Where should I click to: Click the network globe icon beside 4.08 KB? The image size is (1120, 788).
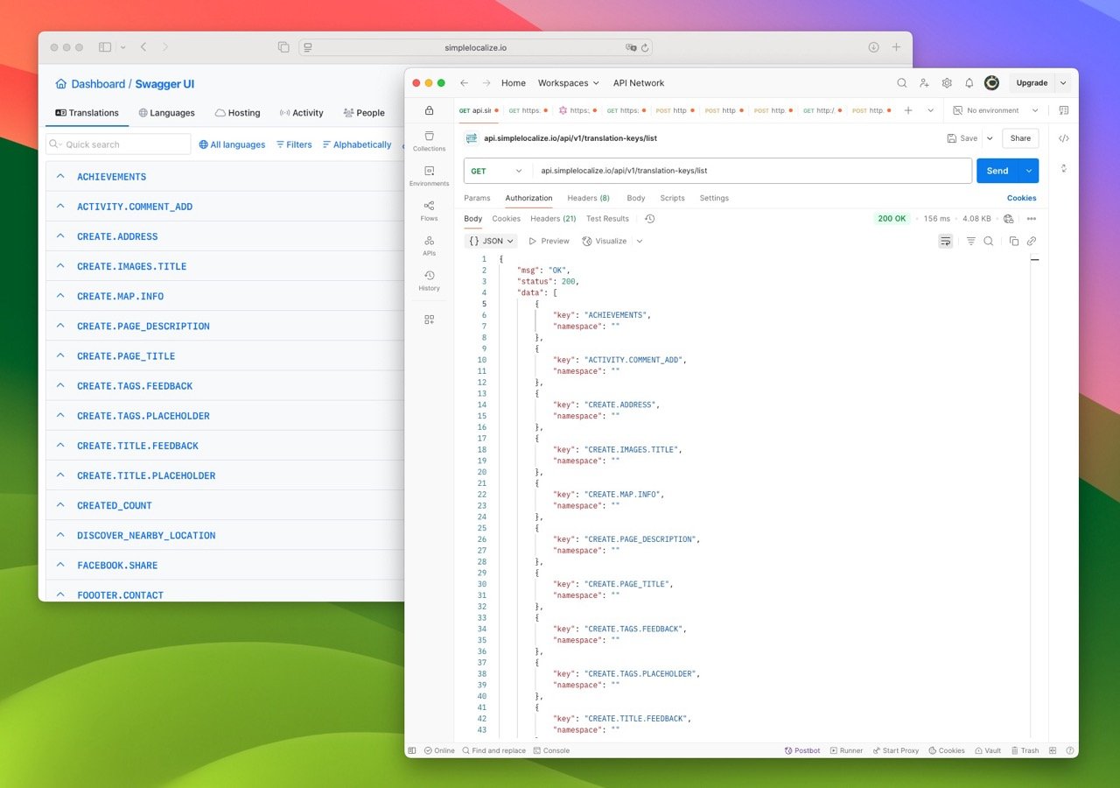coord(1009,219)
